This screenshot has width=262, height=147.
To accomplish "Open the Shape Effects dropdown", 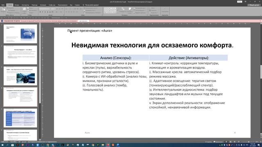I will pyautogui.click(x=140, y=13).
